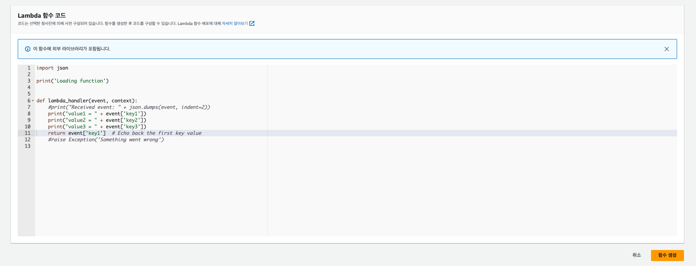Viewport: 696px width, 266px height.
Task: Click line number 7 in the gutter
Action: coord(29,107)
